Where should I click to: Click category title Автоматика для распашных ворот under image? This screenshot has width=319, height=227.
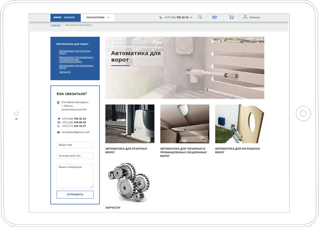coord(237,150)
